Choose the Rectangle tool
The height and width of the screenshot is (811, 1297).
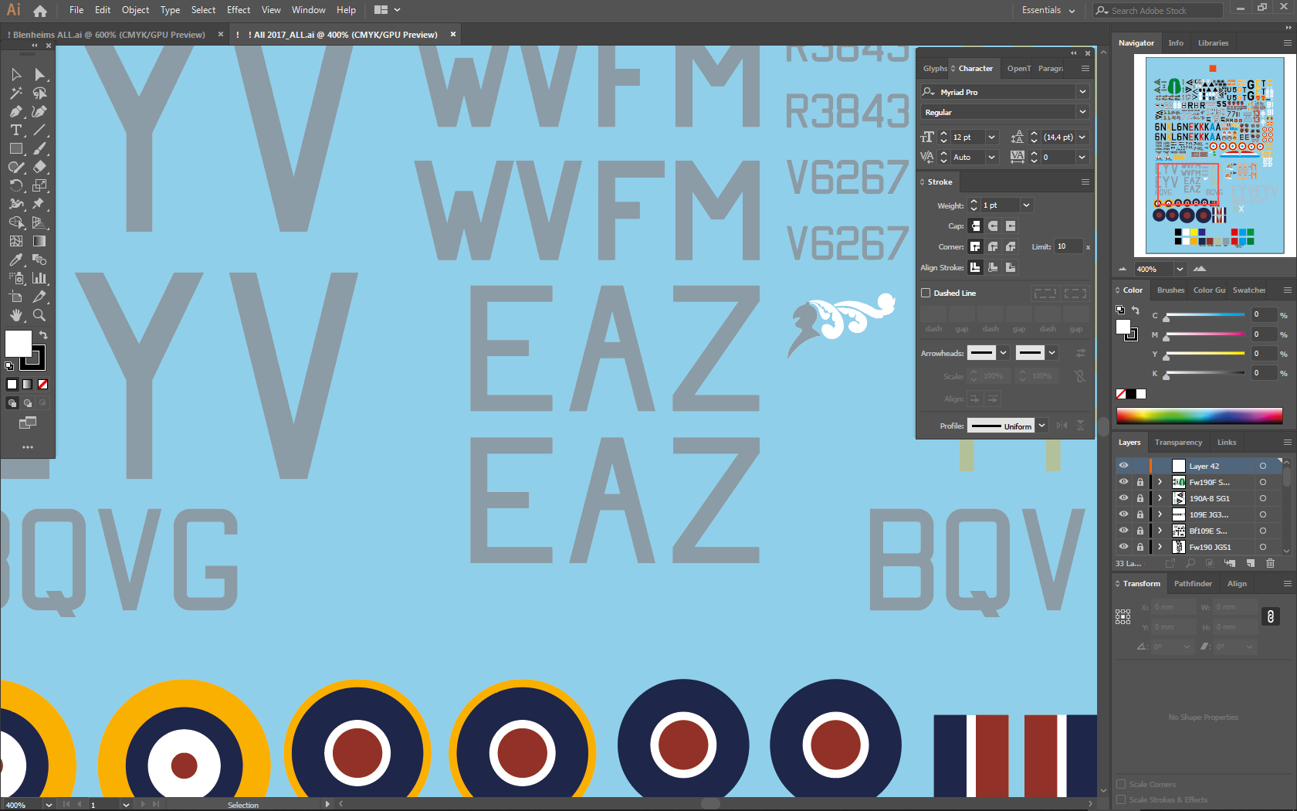pyautogui.click(x=16, y=149)
